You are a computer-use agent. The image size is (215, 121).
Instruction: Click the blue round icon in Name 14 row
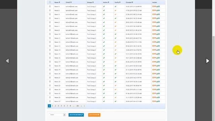pyautogui.click(x=159, y=50)
